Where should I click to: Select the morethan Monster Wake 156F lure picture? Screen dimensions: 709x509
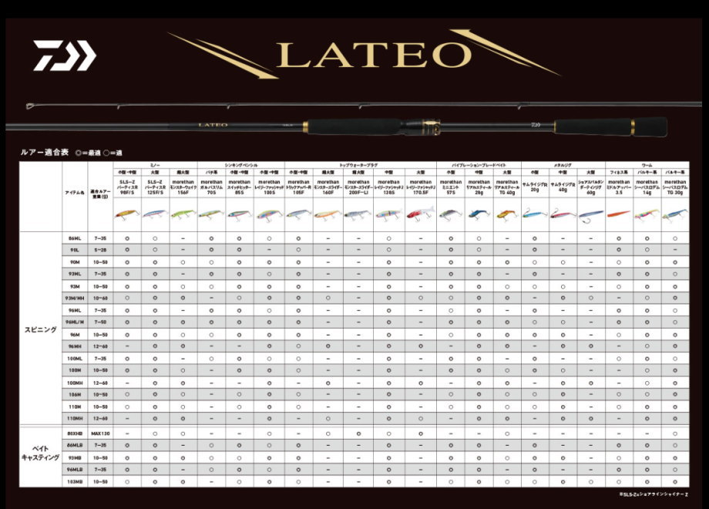(x=183, y=214)
